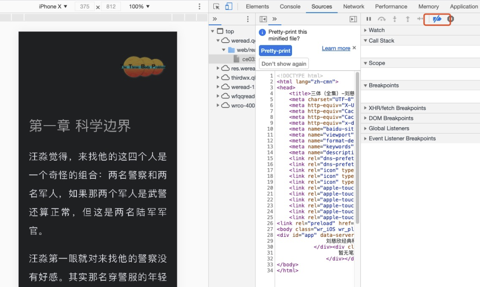The height and width of the screenshot is (287, 480).
Task: Toggle pause on exceptions
Action: (x=451, y=19)
